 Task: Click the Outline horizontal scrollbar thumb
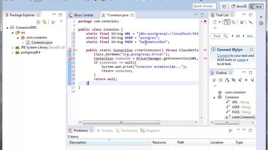pos(227,122)
